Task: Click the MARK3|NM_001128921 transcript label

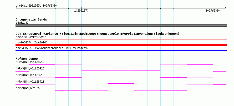Action: point(30,82)
